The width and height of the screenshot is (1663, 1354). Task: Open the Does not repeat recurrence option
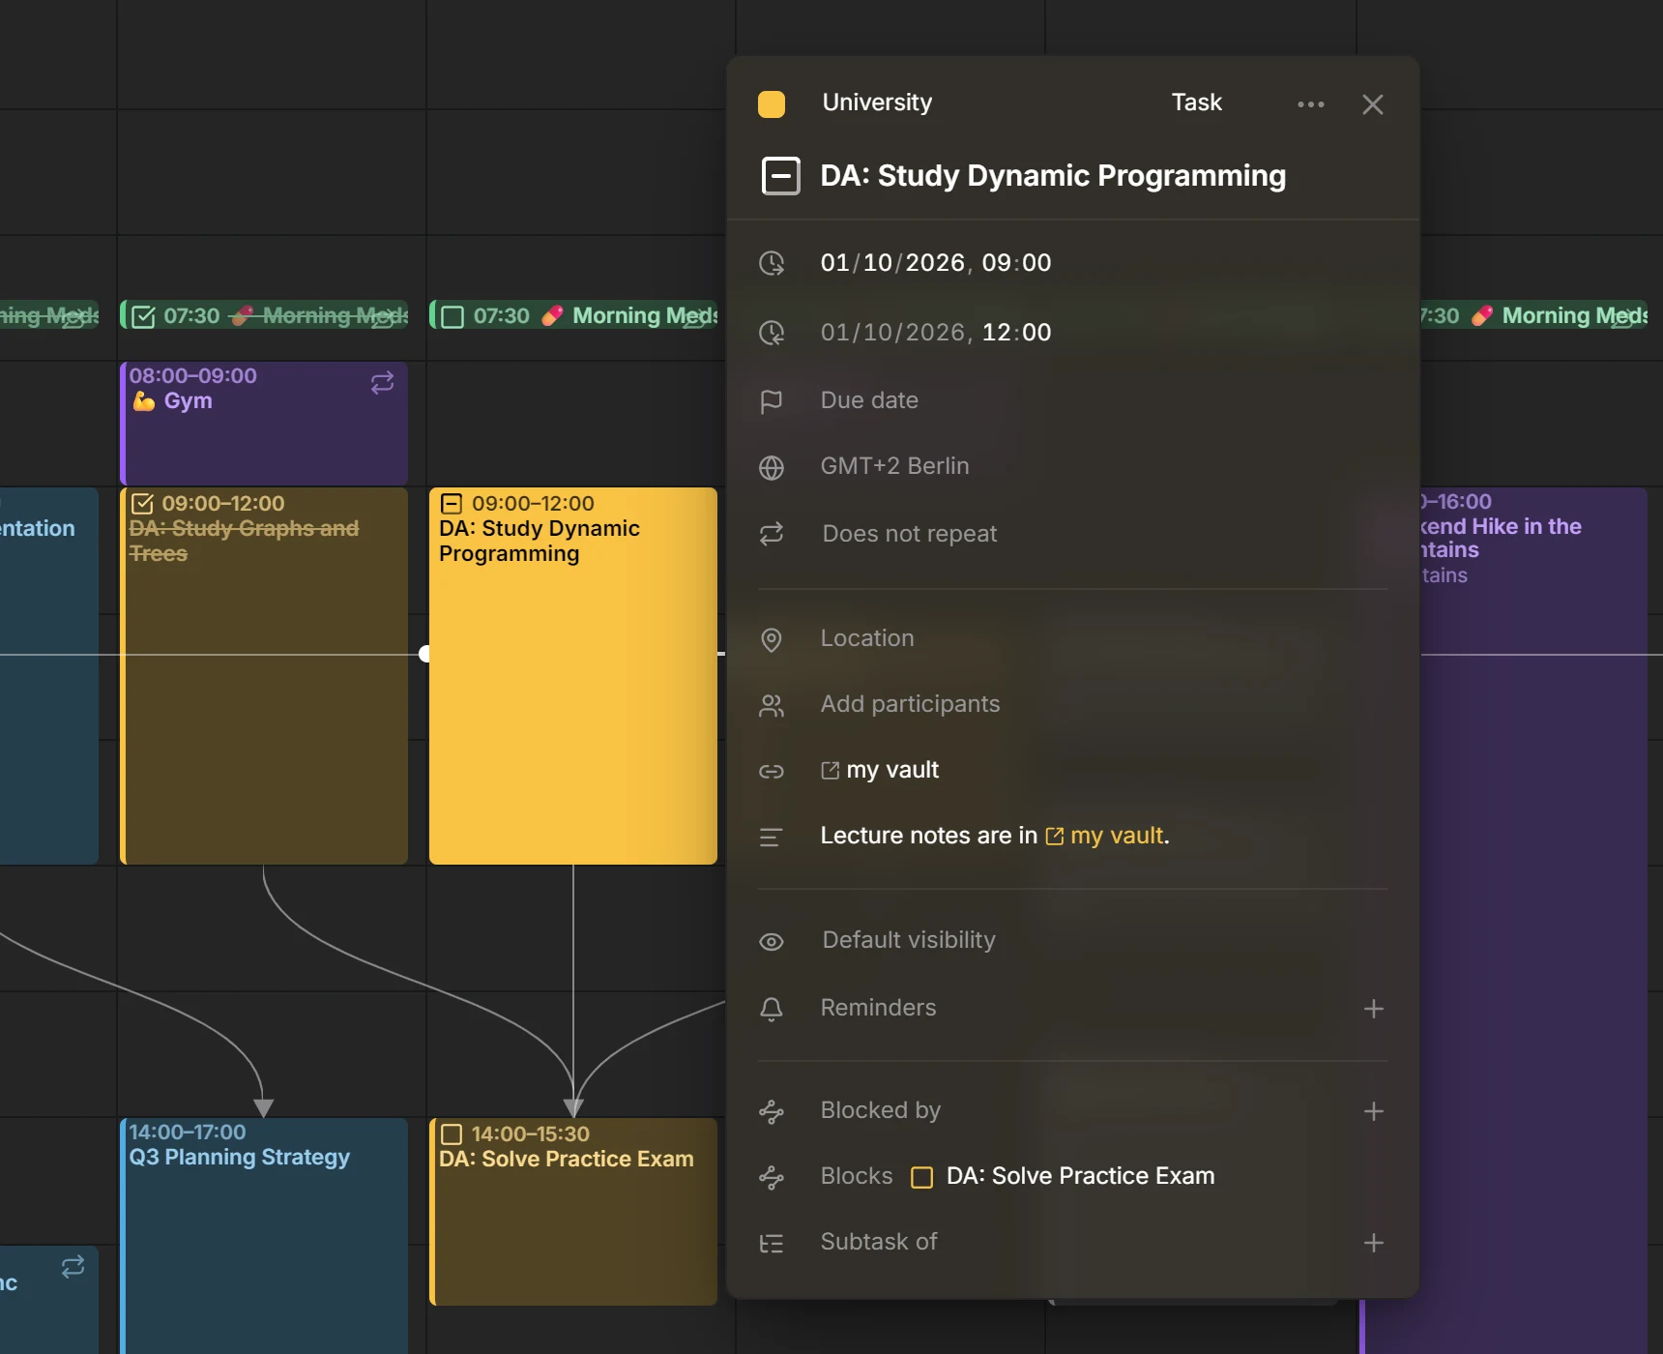click(x=909, y=534)
